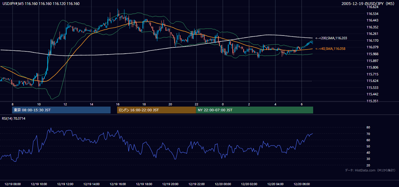Click price axis label 116.079
This screenshot has height=187, width=399.
click(x=372, y=47)
